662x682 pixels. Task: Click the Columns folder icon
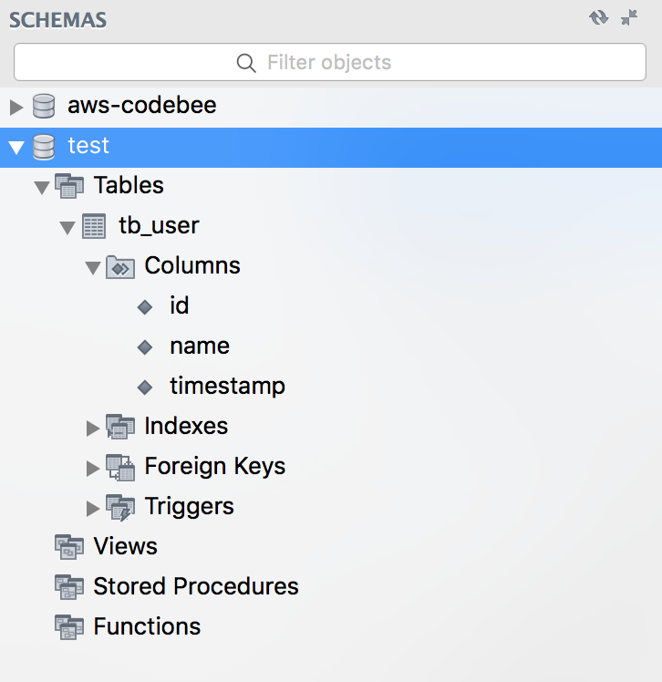pos(120,266)
